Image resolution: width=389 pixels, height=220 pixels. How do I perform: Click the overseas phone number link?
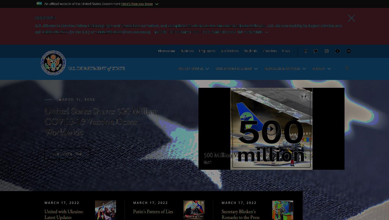click(108, 32)
